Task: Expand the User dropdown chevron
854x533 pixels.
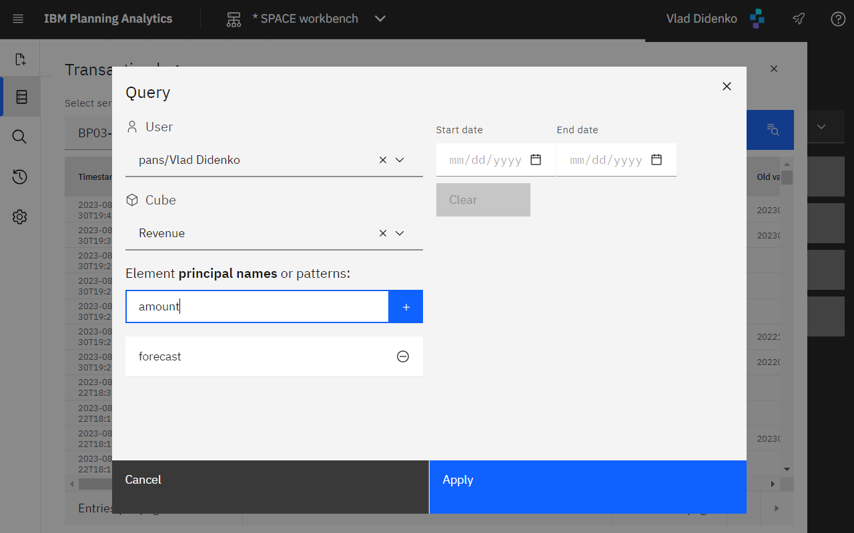Action: [400, 160]
